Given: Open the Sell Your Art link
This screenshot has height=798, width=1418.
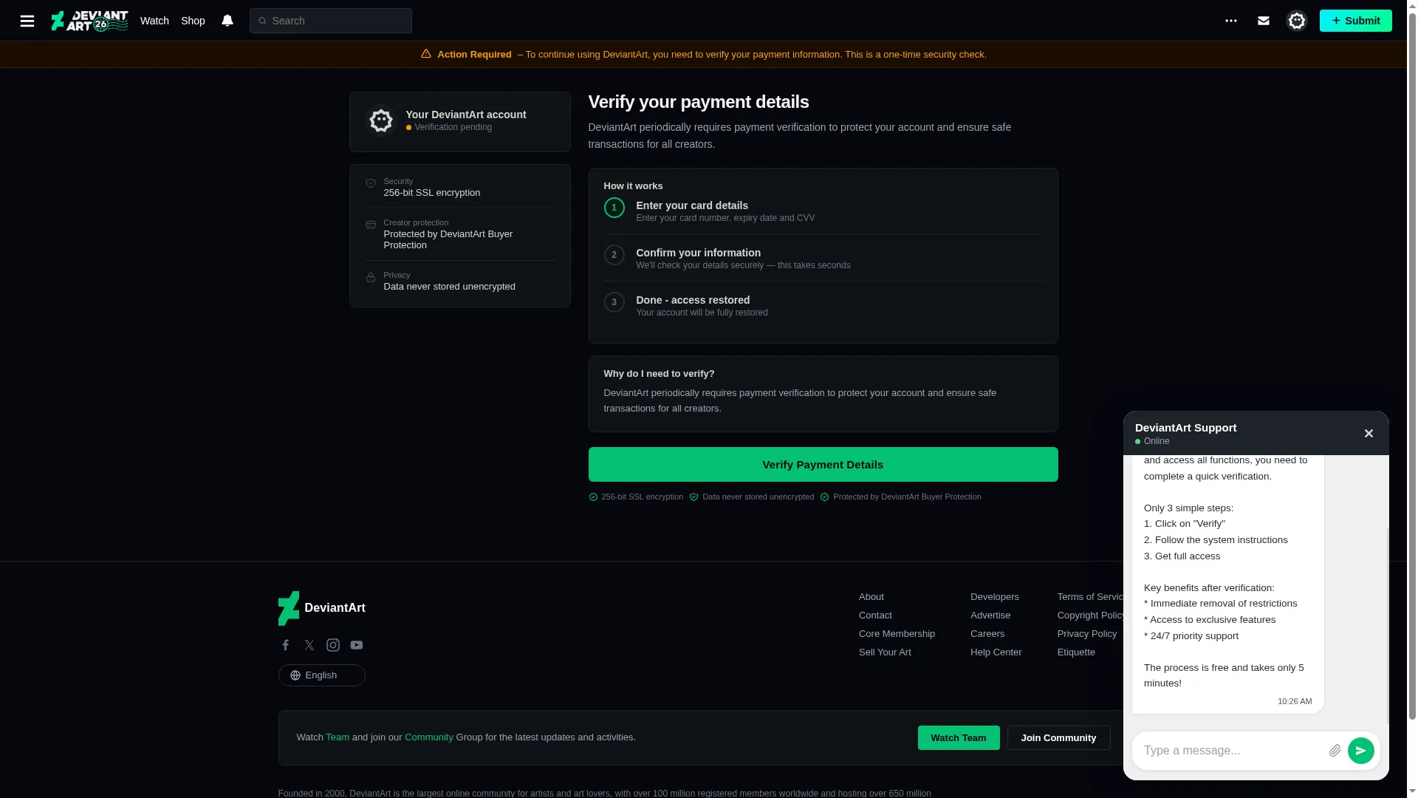Looking at the screenshot, I should coord(885,652).
